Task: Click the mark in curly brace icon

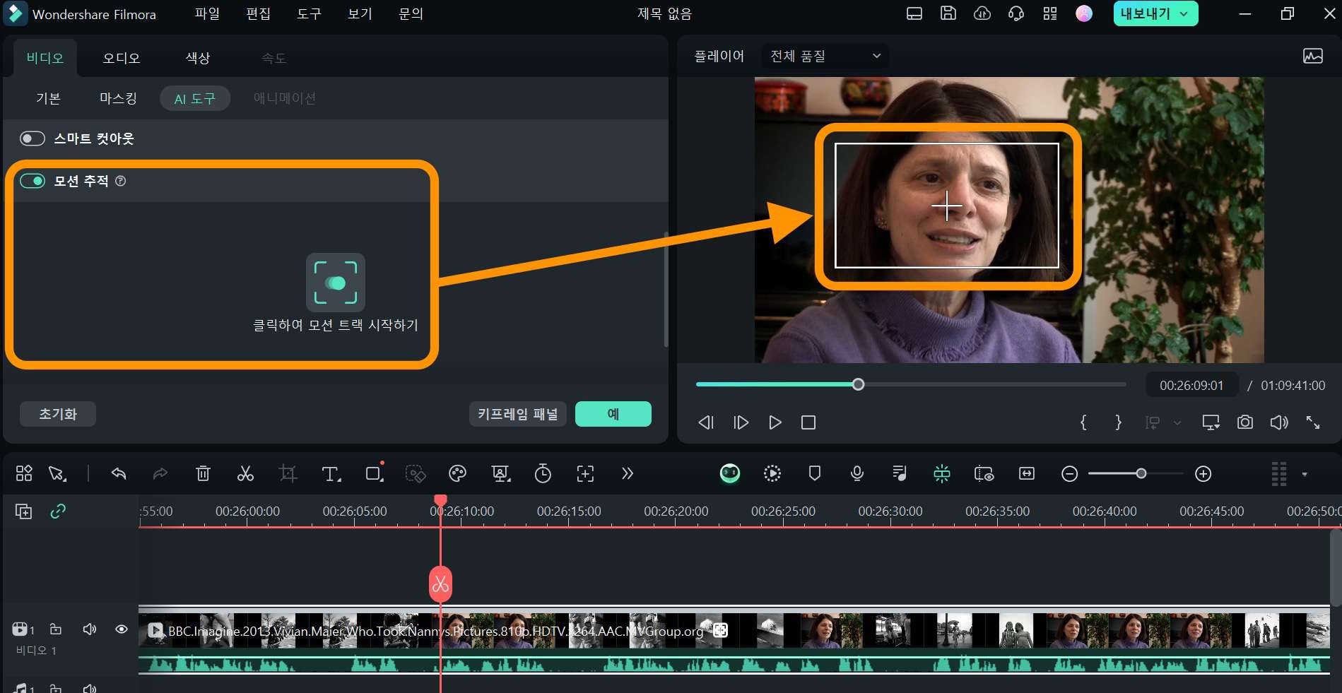Action: pyautogui.click(x=1083, y=422)
